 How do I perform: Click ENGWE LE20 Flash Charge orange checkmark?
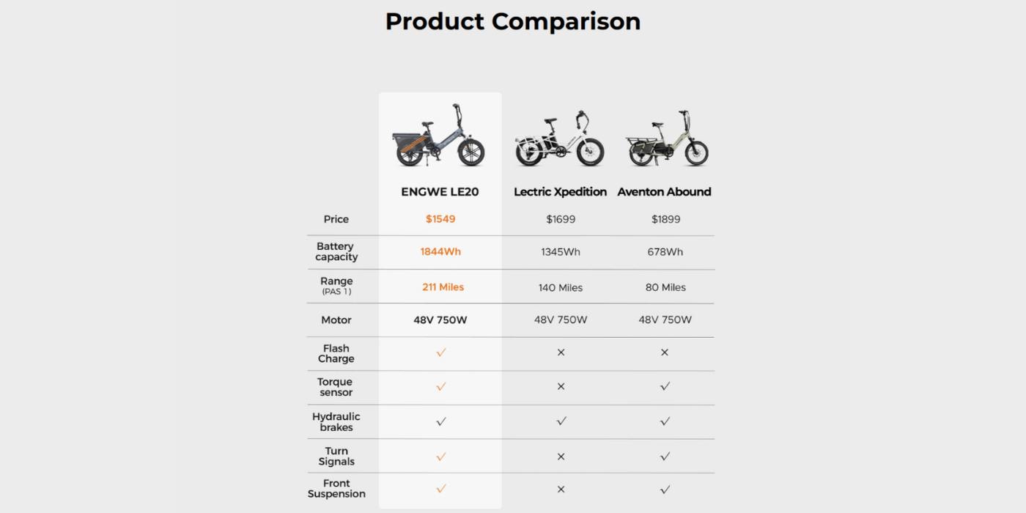[x=441, y=353]
